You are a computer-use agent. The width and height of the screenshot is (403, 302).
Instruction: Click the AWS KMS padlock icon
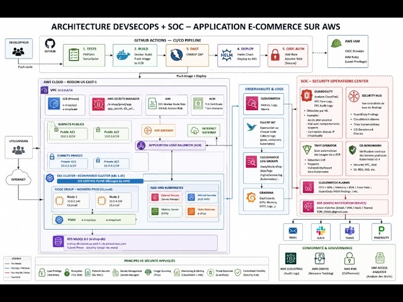(x=349, y=259)
